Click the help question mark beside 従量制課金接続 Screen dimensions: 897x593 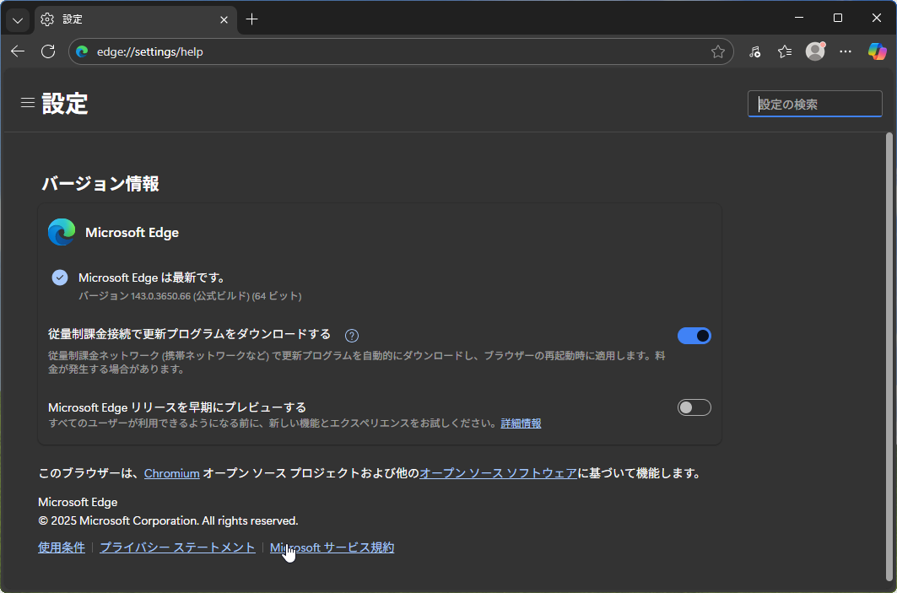coord(351,335)
